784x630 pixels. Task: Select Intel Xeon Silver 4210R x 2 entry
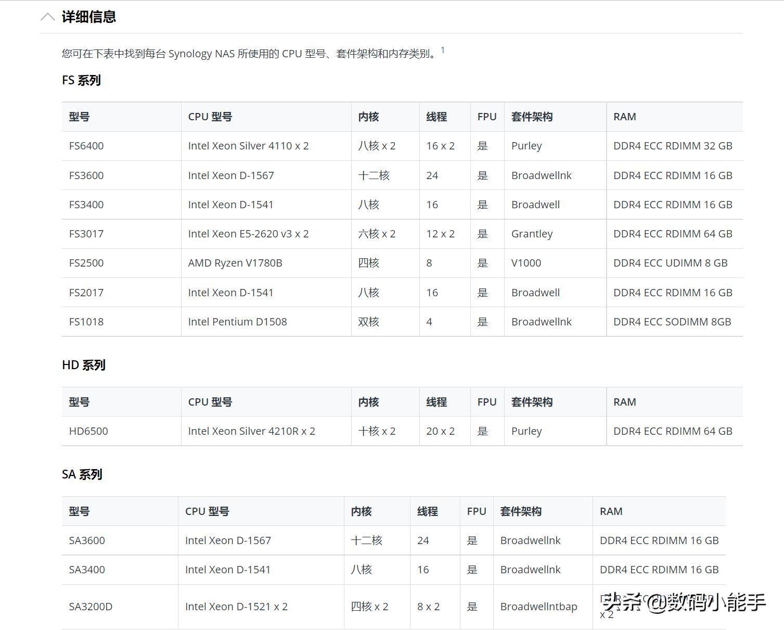point(252,431)
